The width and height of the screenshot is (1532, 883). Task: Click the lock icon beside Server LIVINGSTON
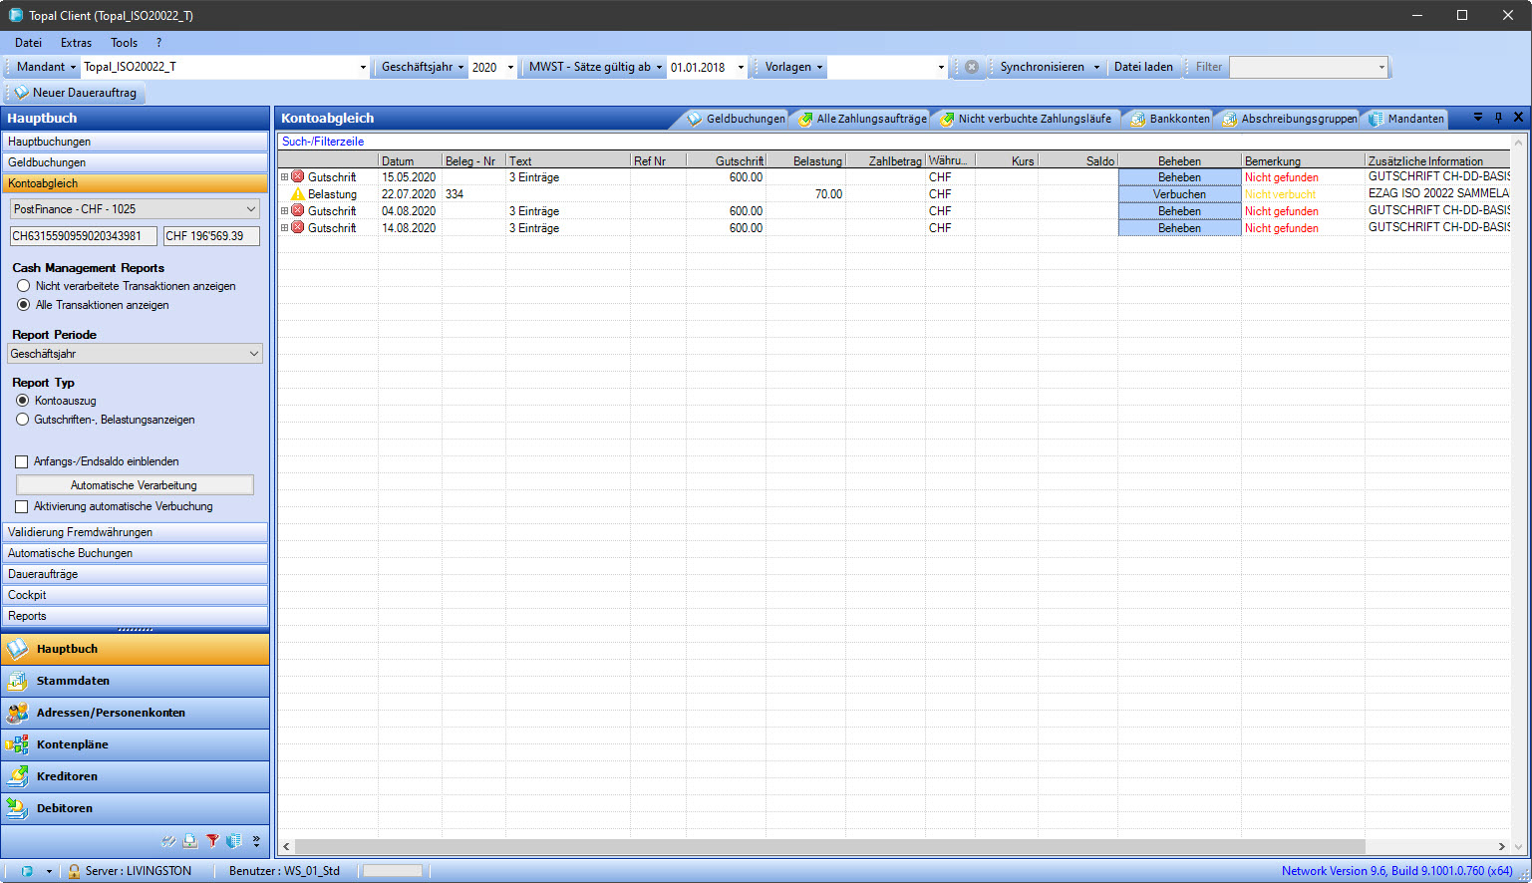pyautogui.click(x=74, y=871)
